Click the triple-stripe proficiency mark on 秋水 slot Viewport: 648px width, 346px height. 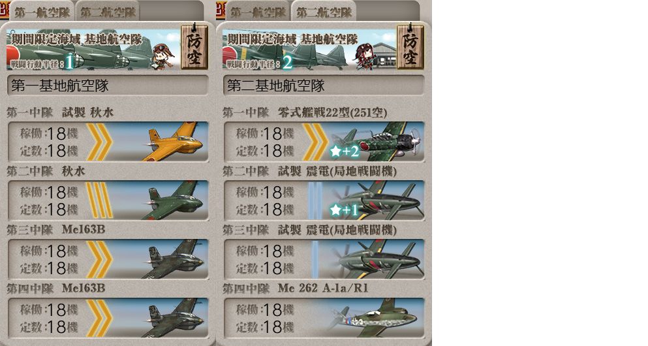click(x=99, y=200)
